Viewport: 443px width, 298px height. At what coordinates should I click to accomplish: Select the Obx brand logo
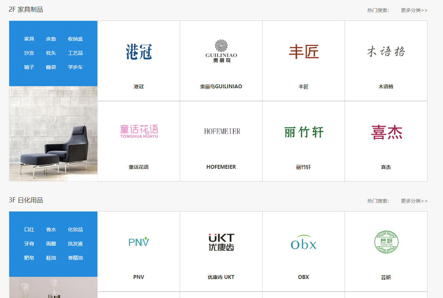tap(304, 242)
